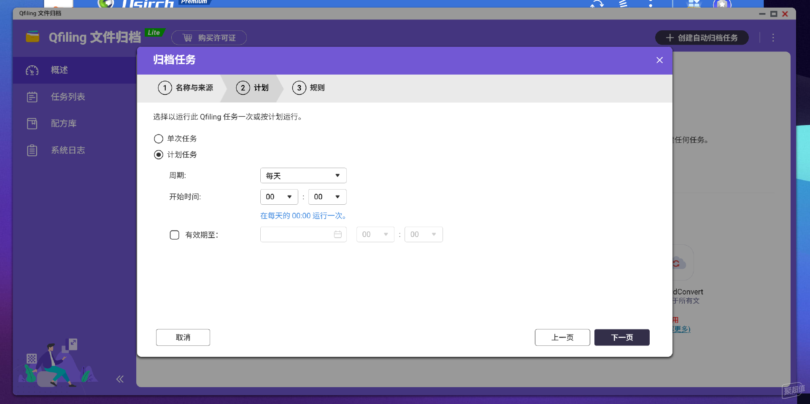Go to step 1 Name and Source tab
Image resolution: width=810 pixels, height=404 pixels.
pos(186,88)
